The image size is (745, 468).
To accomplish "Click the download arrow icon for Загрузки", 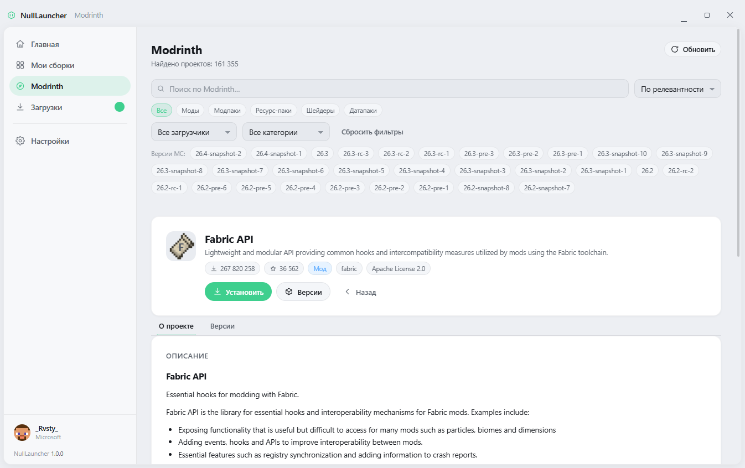I will coord(20,107).
